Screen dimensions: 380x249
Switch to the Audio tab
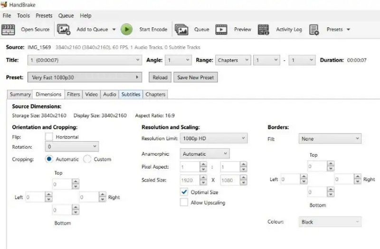pyautogui.click(x=110, y=94)
